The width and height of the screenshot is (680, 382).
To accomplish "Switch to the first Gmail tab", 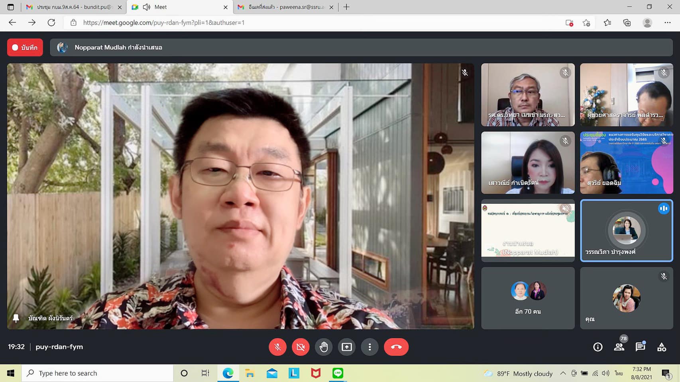I will coord(74,7).
